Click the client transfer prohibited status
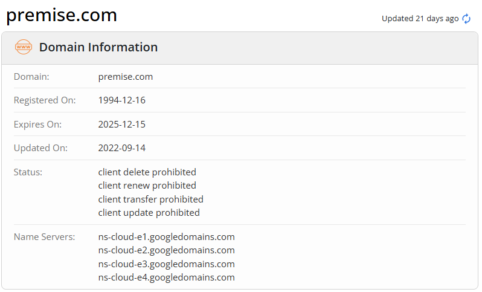482x292 pixels. point(151,199)
